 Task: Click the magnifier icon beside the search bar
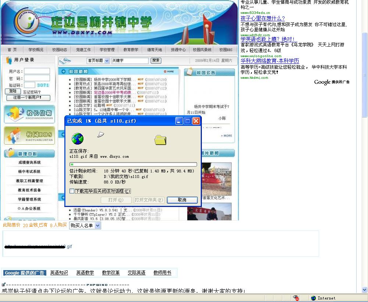point(65,61)
